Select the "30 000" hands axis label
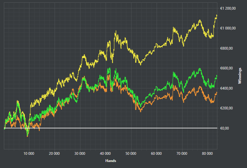 [80, 154]
